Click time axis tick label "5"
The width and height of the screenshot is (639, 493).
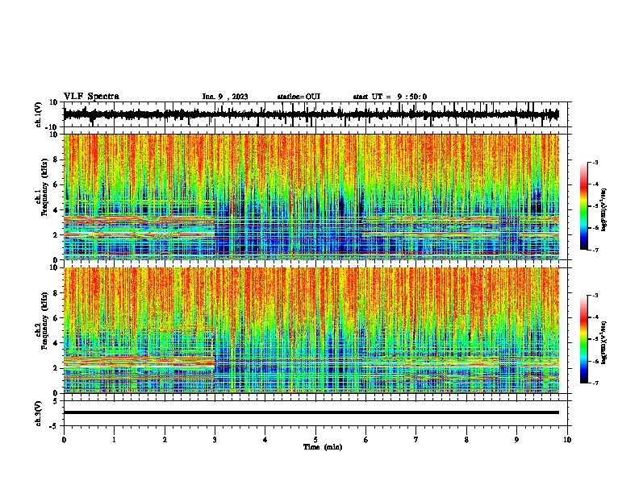pos(315,440)
